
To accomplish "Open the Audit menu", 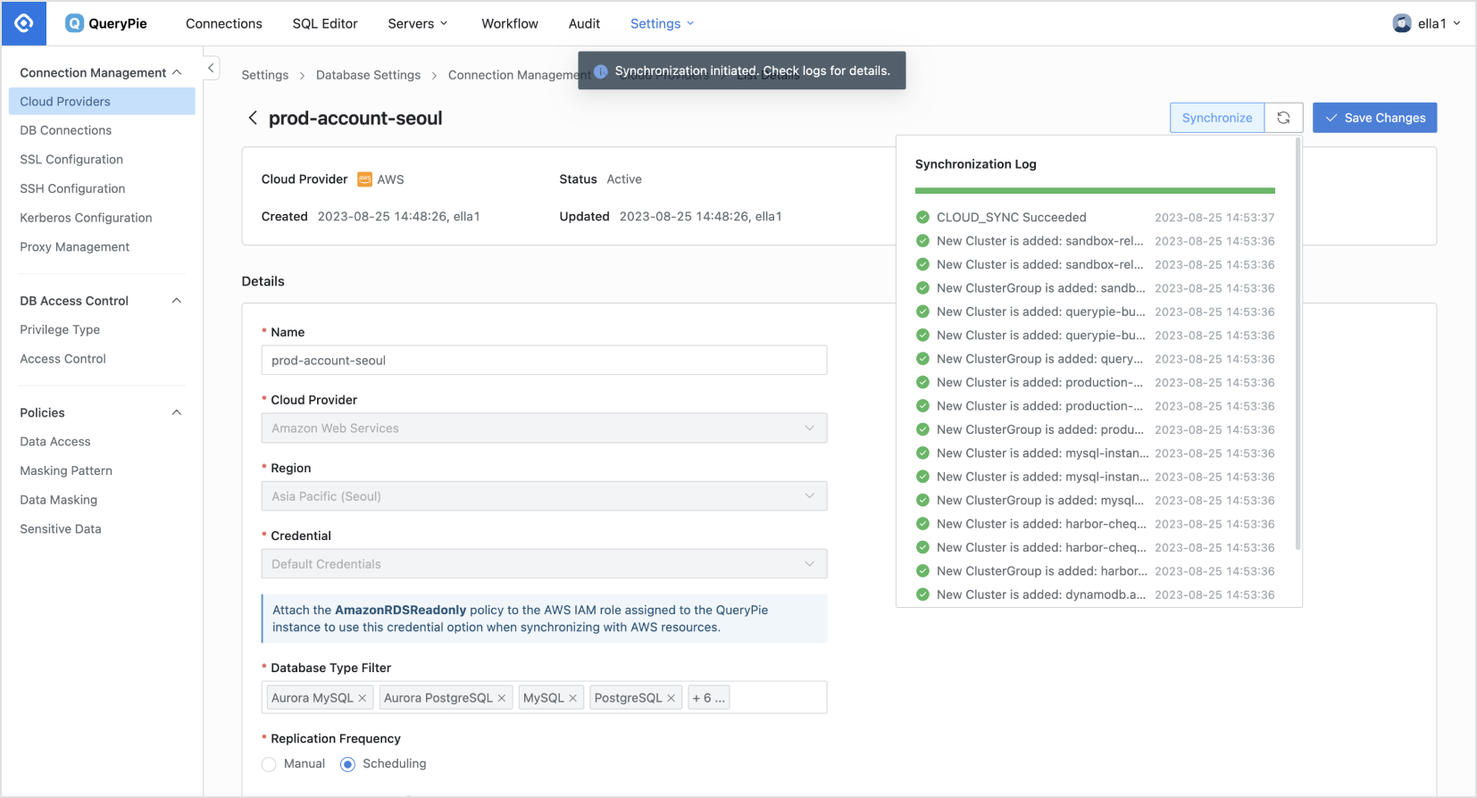I will tap(584, 23).
